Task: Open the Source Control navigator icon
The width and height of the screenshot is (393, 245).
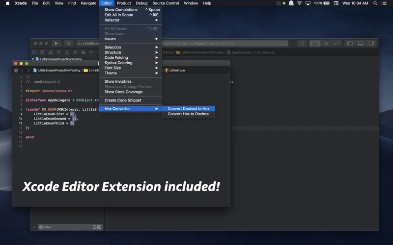Action: [42, 52]
